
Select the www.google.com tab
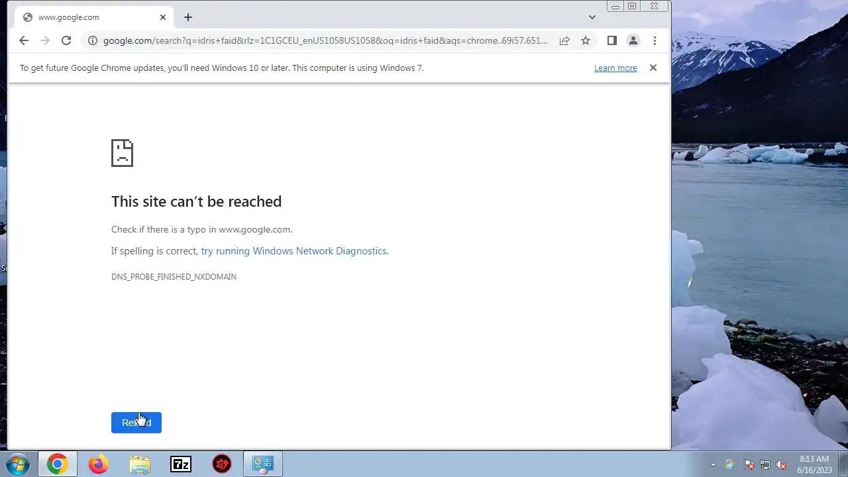(x=94, y=17)
